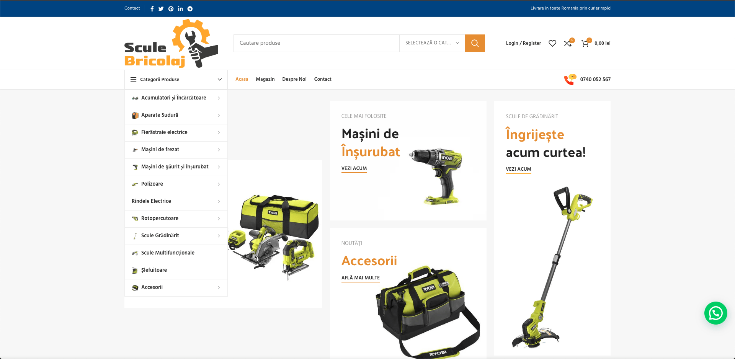Expand the Aparate Sudură submenu arrow
This screenshot has height=359, width=735.
coord(219,116)
